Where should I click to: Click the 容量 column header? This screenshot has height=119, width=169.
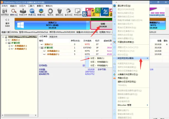[x=159, y=41]
